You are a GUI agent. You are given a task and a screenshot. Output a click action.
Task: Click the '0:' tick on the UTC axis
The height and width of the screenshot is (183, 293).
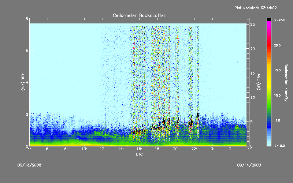tap(212, 149)
